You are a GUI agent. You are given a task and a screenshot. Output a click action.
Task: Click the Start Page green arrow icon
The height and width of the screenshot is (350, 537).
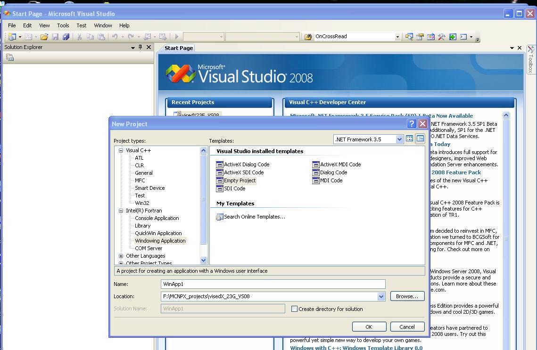point(453,37)
